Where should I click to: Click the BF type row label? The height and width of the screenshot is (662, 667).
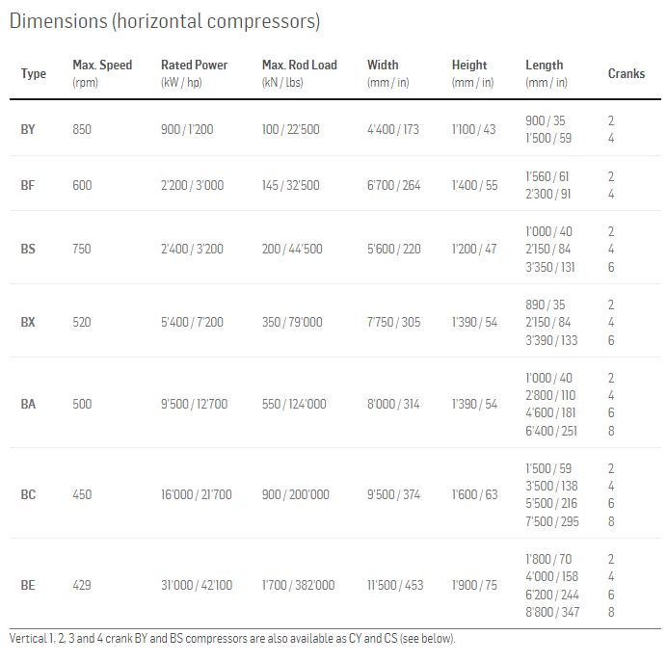[x=28, y=185]
